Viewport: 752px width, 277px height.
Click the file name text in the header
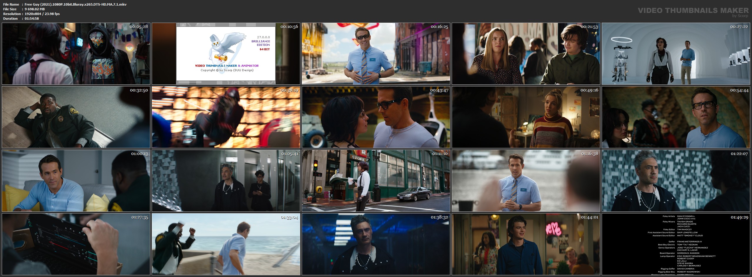point(76,4)
